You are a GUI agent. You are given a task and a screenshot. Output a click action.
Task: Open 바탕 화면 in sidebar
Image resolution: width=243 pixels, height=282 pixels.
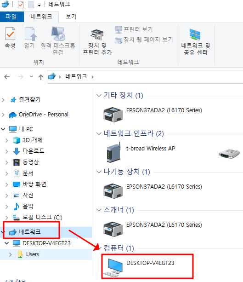pyautogui.click(x=34, y=184)
